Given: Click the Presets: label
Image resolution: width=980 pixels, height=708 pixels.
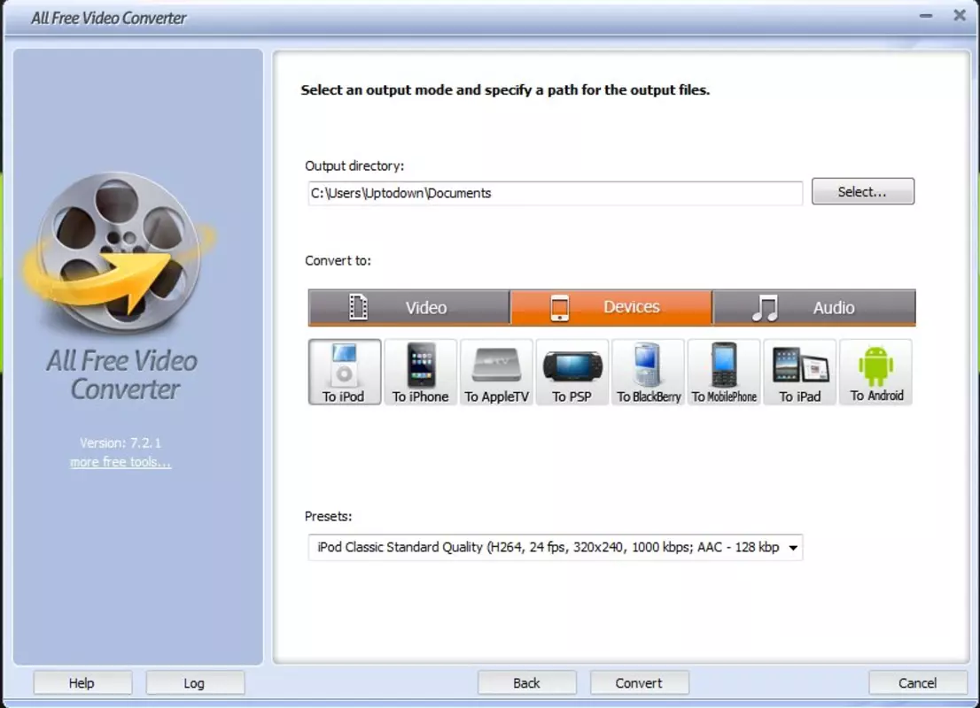Looking at the screenshot, I should click(328, 516).
